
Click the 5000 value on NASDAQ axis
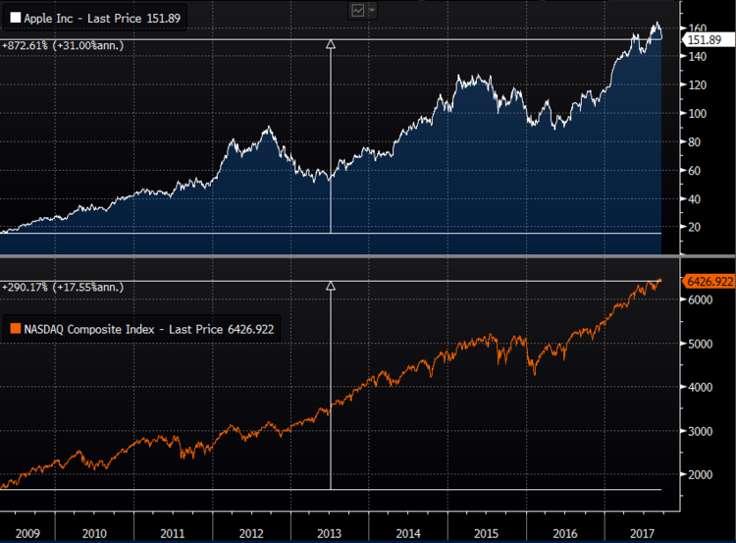click(701, 344)
